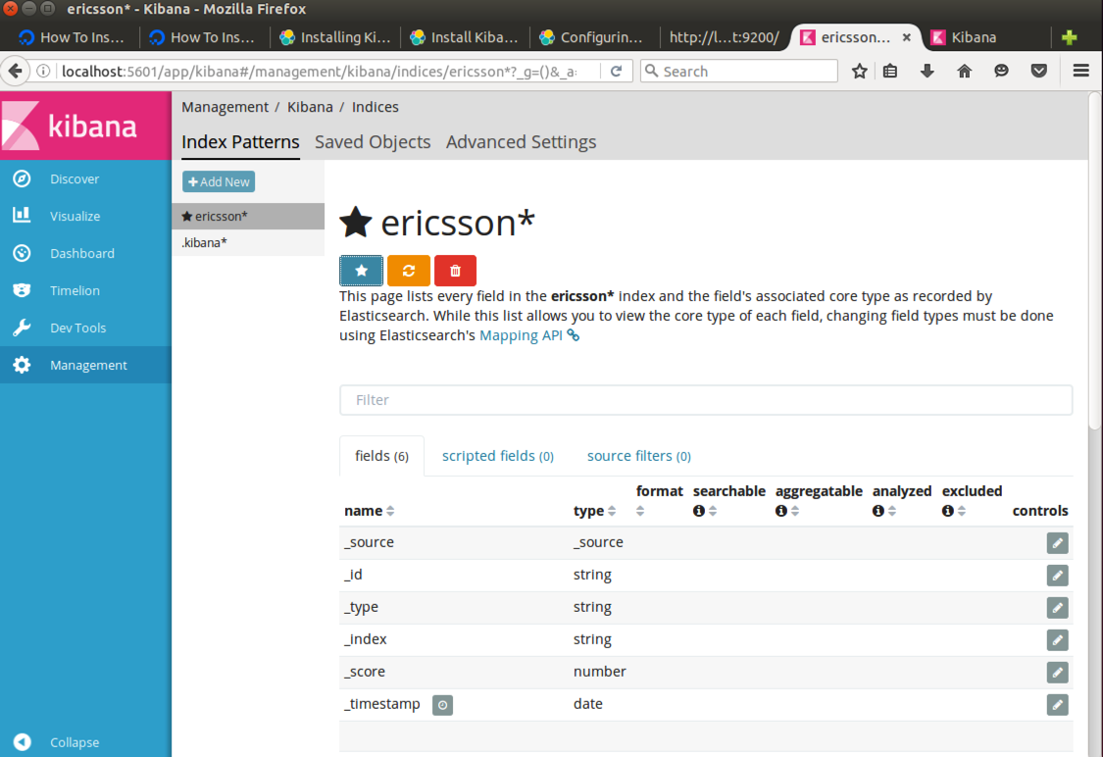The image size is (1103, 757).
Task: Reload the page in Firefox
Action: click(617, 71)
